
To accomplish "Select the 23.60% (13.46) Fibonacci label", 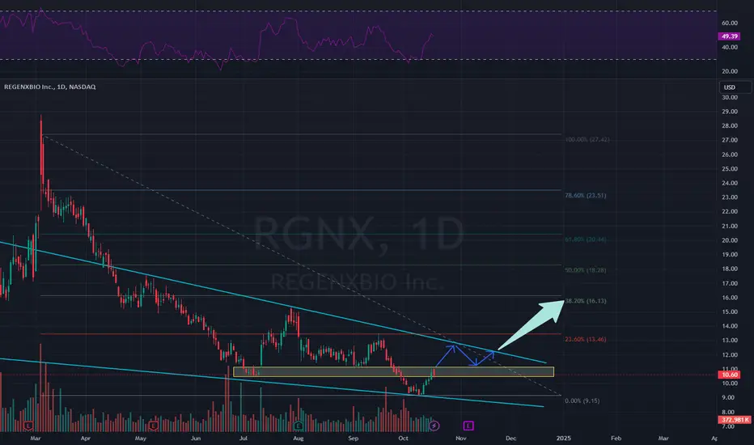I will [x=586, y=340].
